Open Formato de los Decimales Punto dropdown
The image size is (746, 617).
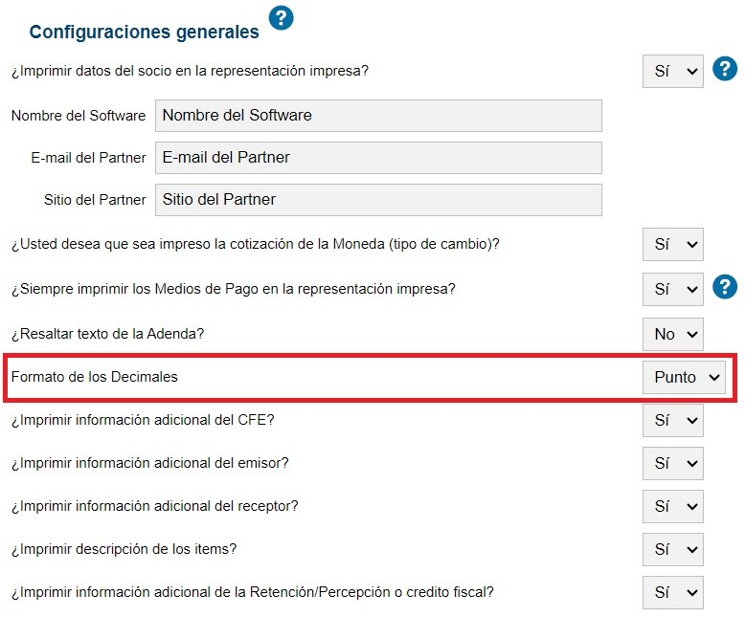click(x=684, y=378)
